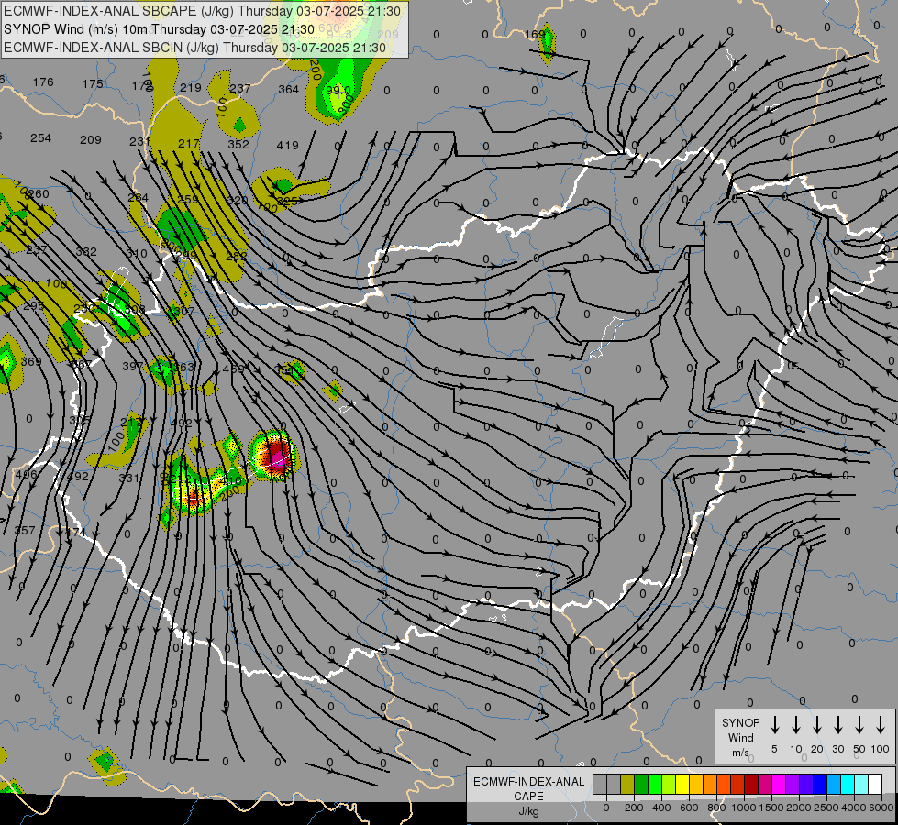Click the map value 357
This screenshot has height=825, width=898.
pyautogui.click(x=25, y=531)
